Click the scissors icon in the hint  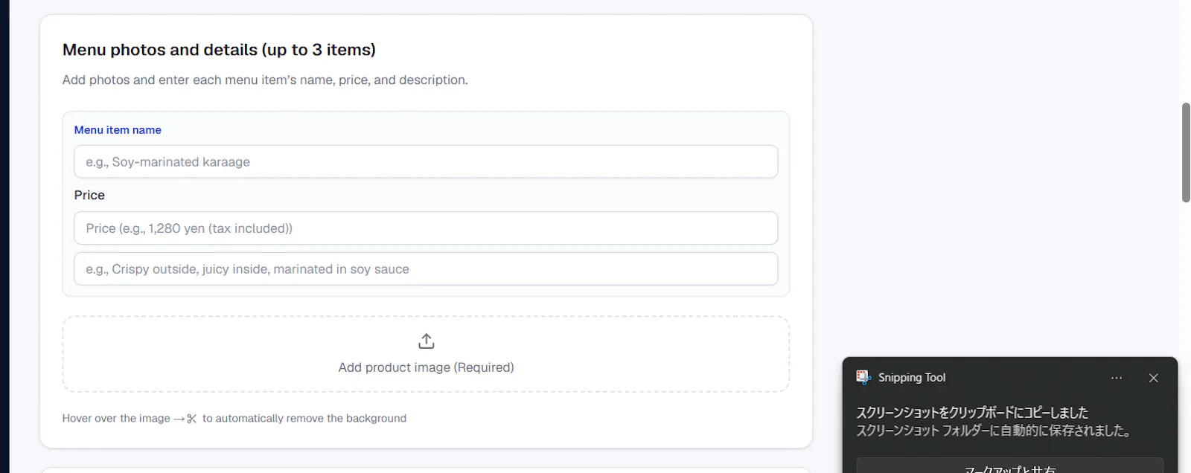pyautogui.click(x=191, y=419)
